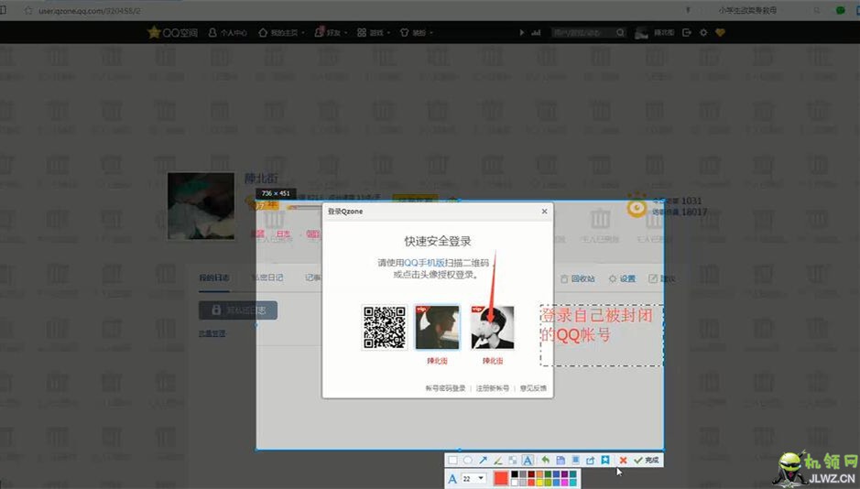
Task: Click 帐号密码登录 link
Action: (x=445, y=388)
